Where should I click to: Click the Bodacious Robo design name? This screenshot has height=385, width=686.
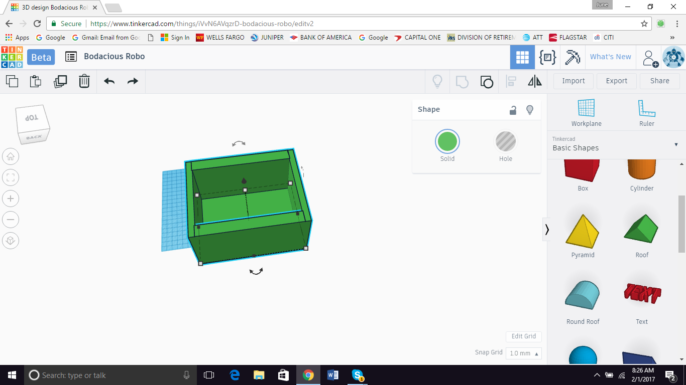[114, 57]
